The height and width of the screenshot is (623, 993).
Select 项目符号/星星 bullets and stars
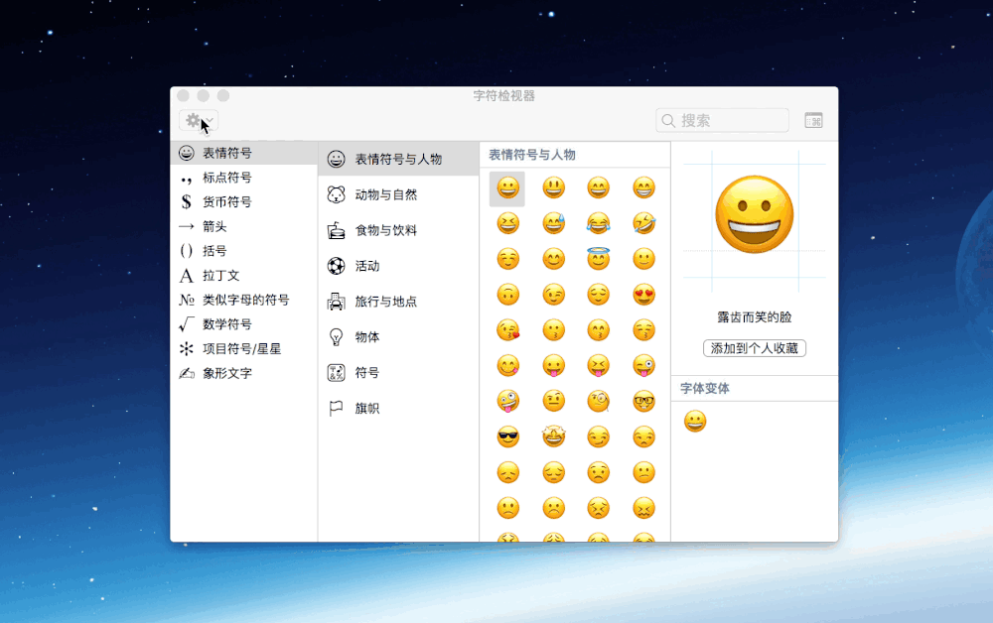(x=244, y=348)
